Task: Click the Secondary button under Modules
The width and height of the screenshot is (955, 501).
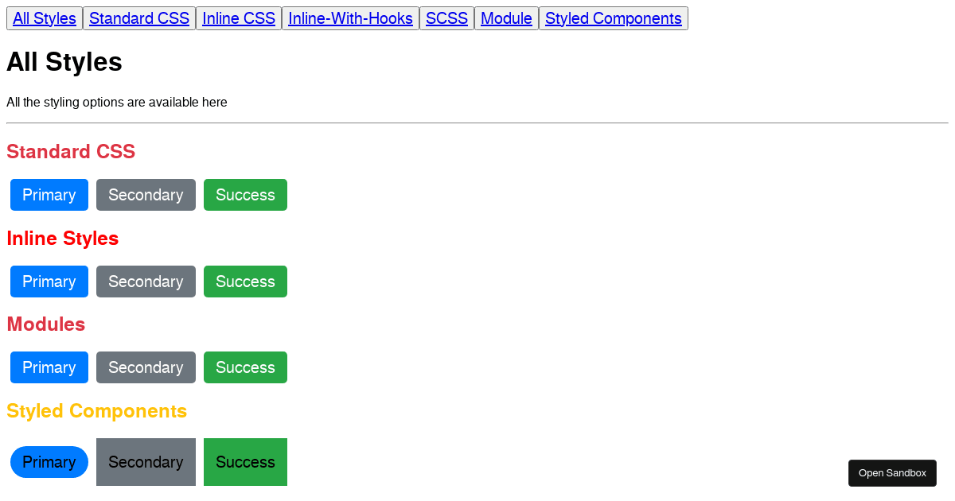Action: (146, 367)
